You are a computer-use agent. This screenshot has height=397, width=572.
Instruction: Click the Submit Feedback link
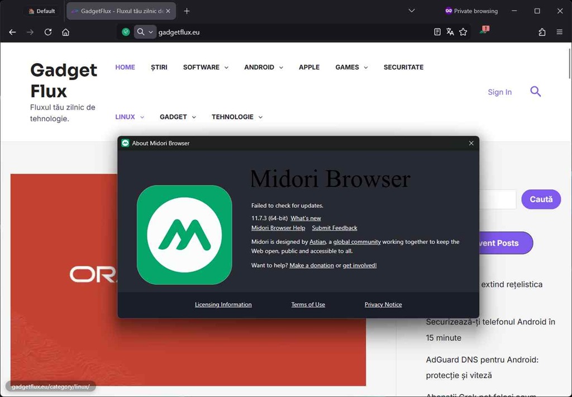[x=335, y=228]
